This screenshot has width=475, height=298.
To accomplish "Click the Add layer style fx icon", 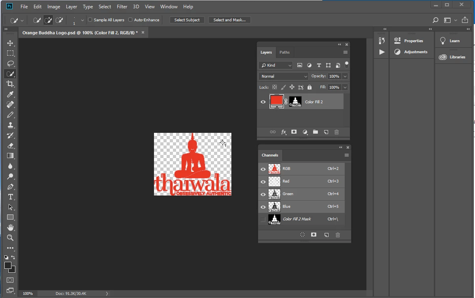I will (283, 132).
